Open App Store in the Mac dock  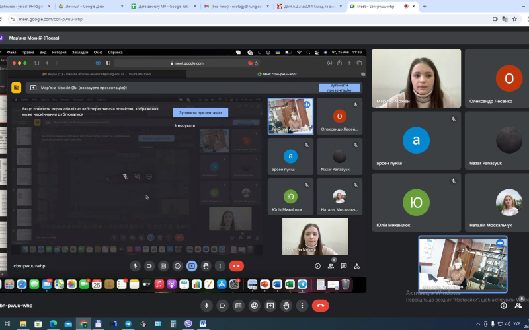point(222,284)
